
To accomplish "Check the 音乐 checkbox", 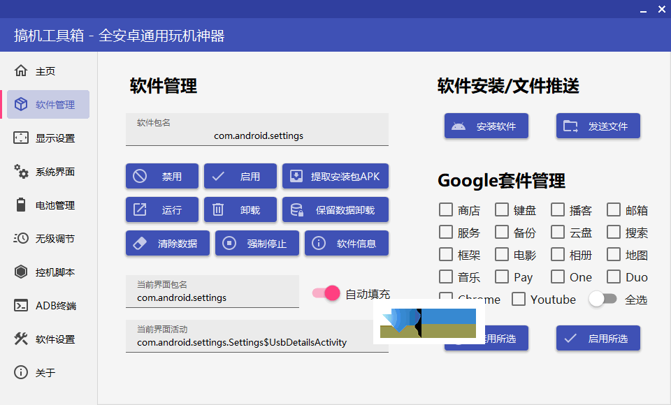I will coord(446,277).
